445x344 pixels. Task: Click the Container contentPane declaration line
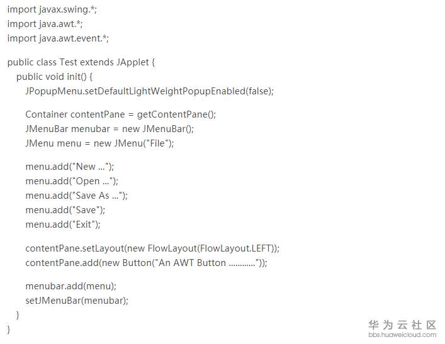click(x=120, y=114)
